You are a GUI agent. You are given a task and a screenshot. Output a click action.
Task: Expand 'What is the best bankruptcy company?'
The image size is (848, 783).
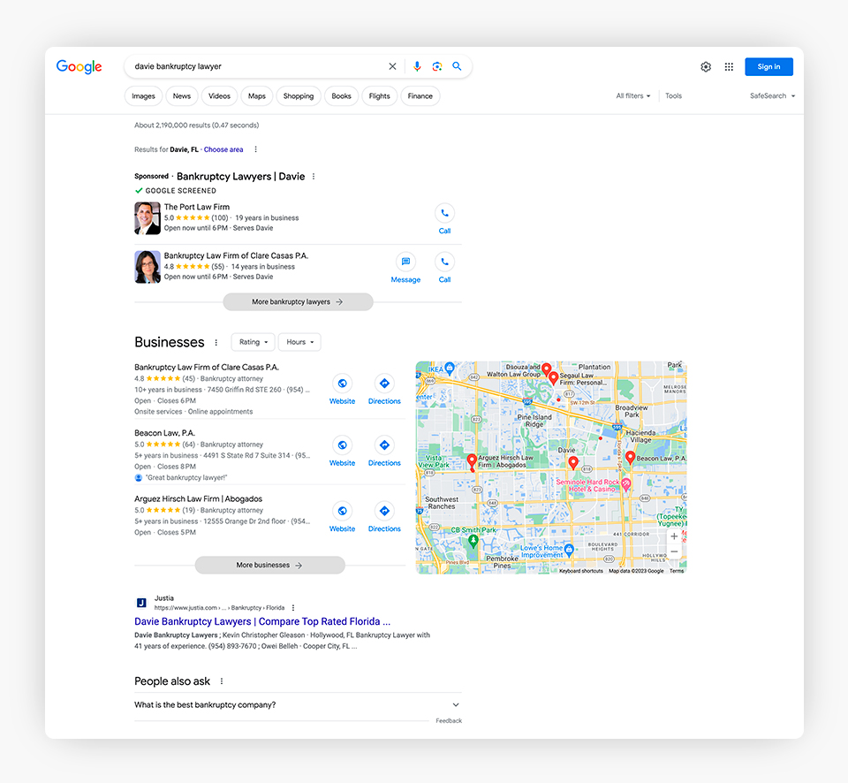(x=456, y=704)
